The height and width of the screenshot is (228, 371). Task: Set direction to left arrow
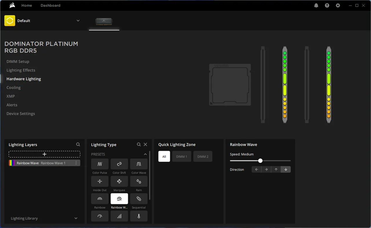coord(257,169)
